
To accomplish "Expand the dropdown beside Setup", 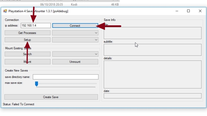I will coord(75,40).
